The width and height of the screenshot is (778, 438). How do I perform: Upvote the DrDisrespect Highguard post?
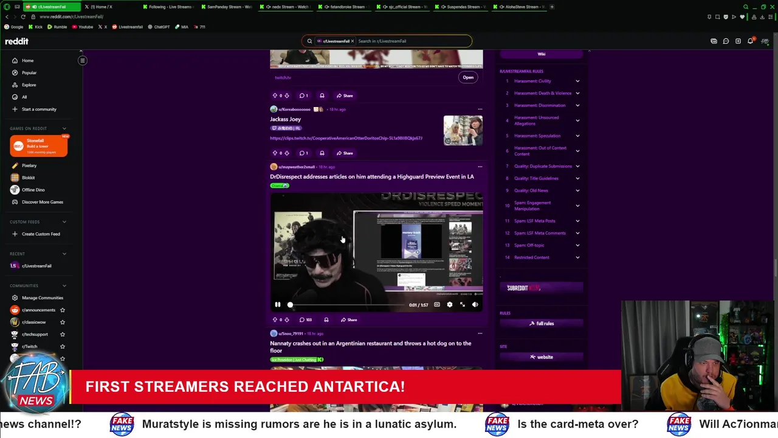(275, 319)
